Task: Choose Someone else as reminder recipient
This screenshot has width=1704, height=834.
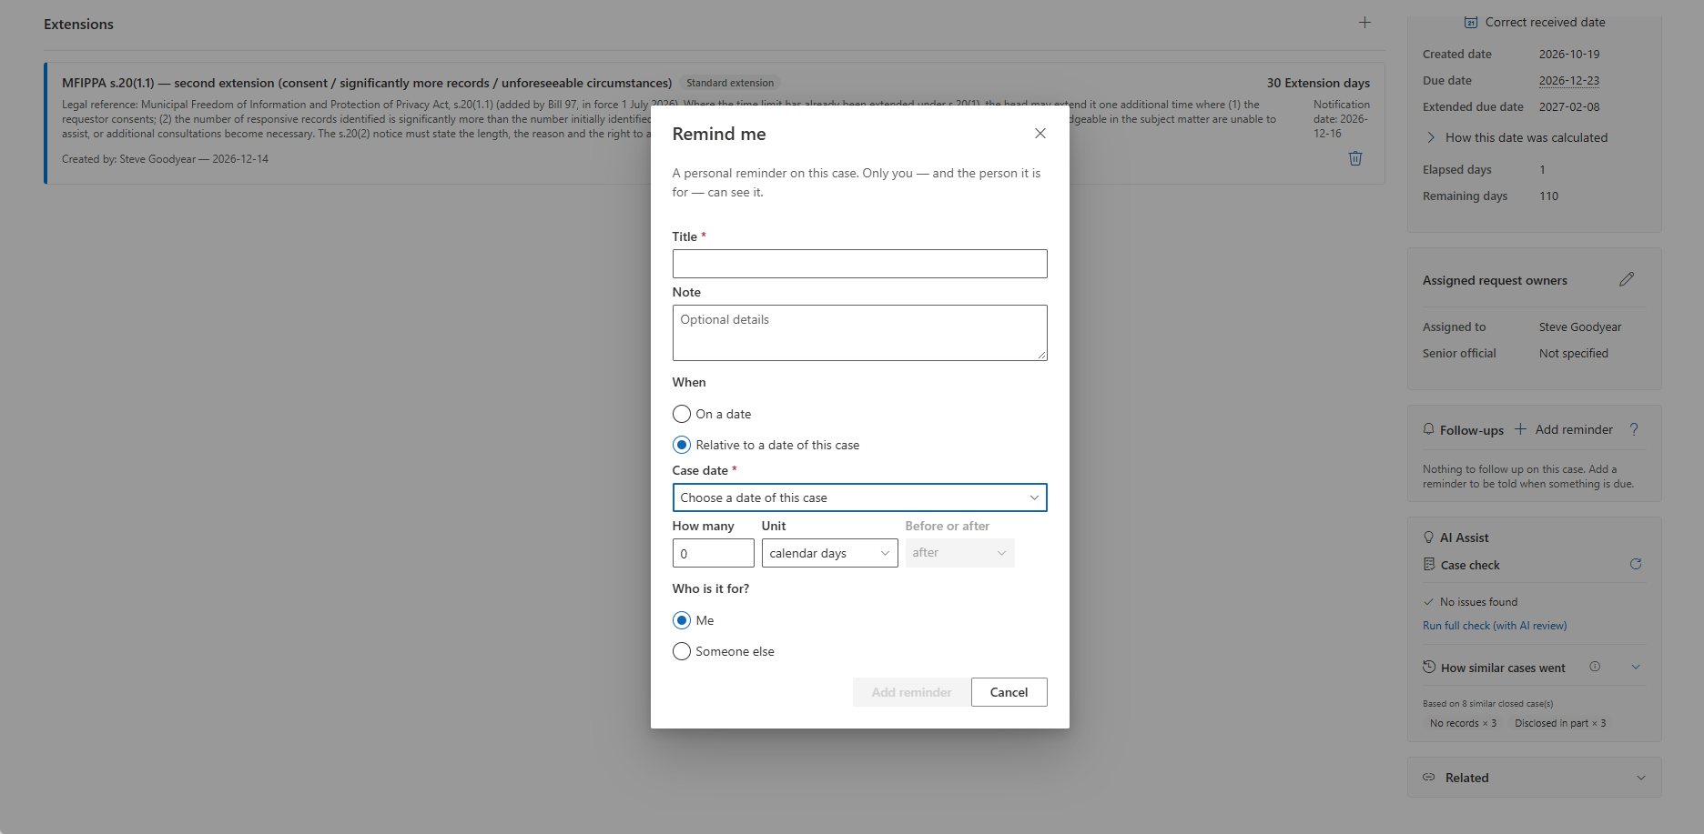Action: 682,651
